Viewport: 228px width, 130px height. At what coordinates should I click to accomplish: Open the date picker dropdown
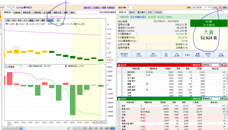pyautogui.click(x=206, y=7)
